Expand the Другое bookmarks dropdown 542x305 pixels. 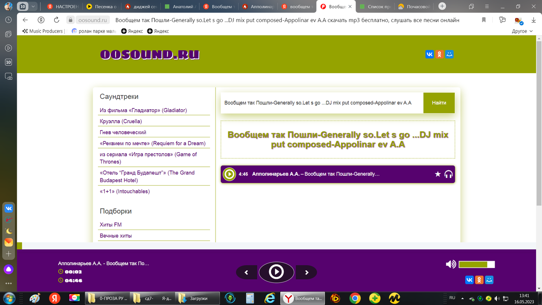coord(523,31)
